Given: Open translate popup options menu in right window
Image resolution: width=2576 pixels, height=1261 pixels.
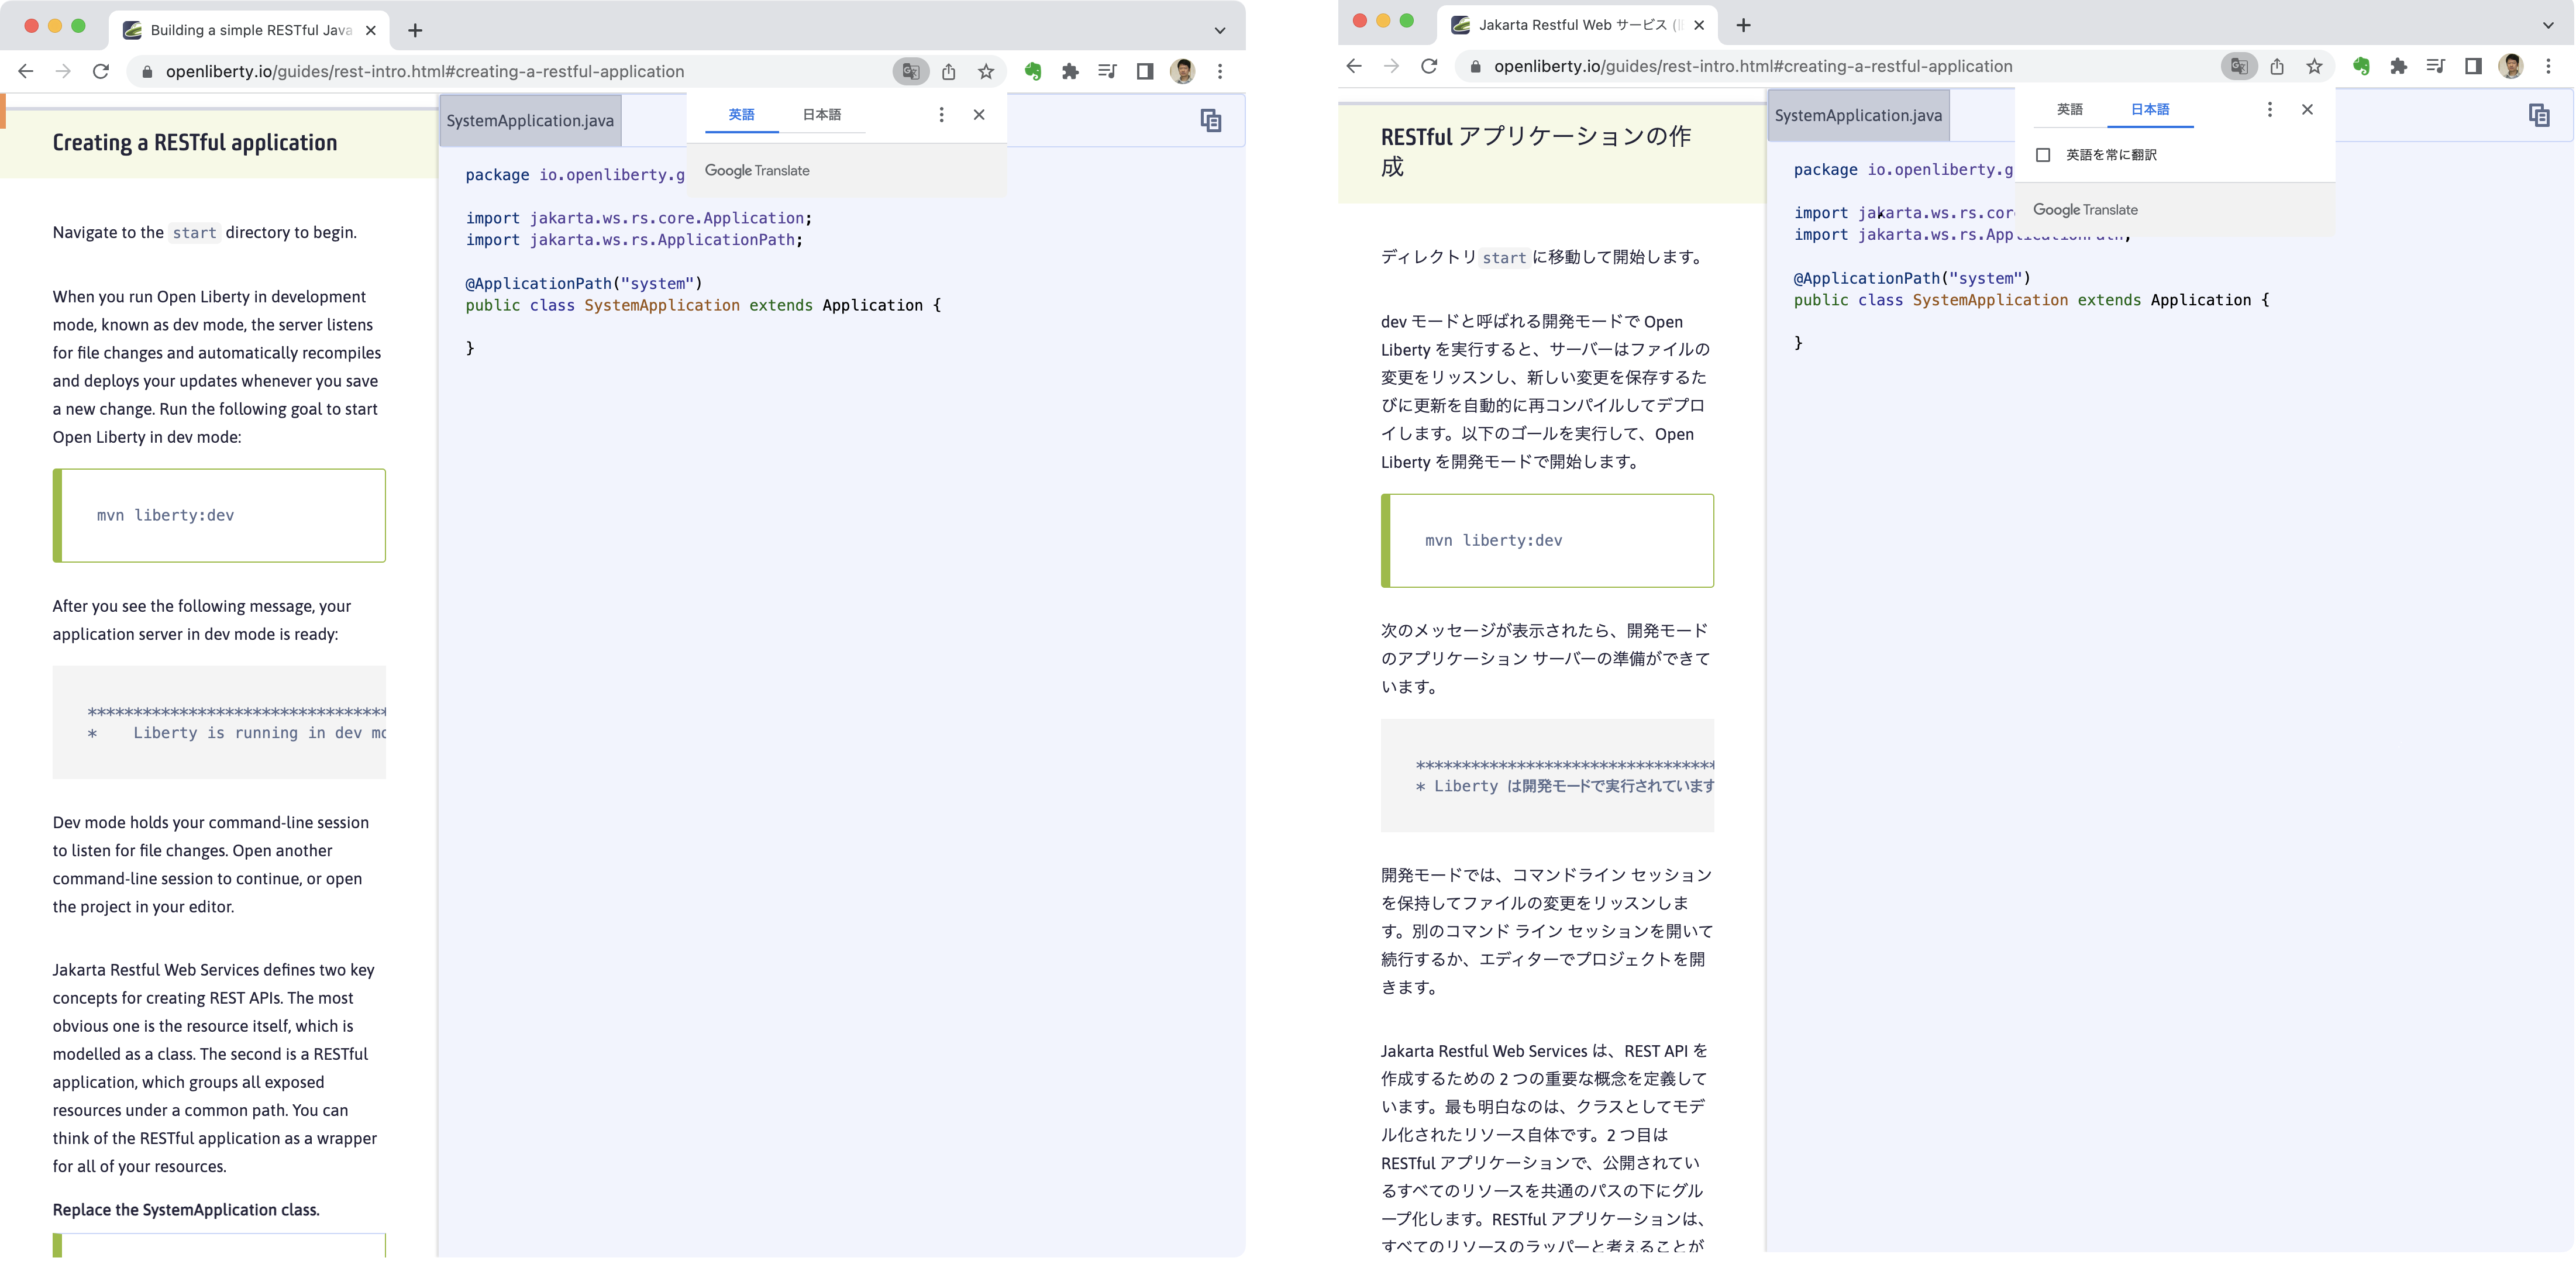Looking at the screenshot, I should 2270,110.
